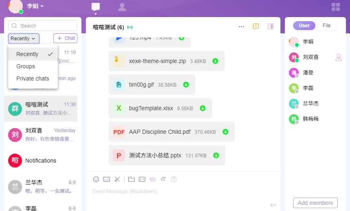
Task: Select Recently option with checkmark
Action: point(33,54)
